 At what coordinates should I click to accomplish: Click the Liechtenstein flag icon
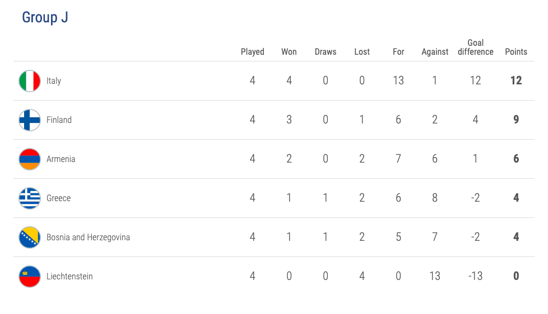(x=30, y=277)
